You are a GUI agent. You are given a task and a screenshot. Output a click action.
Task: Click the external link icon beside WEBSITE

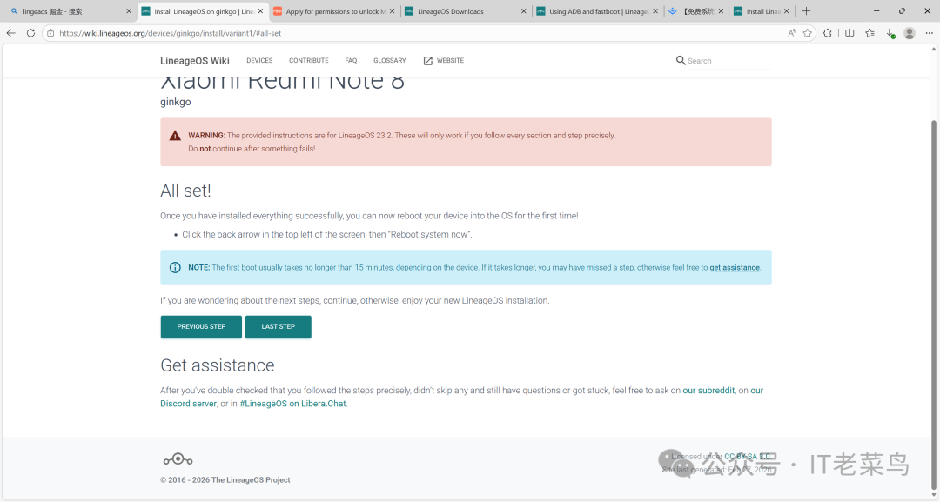point(428,61)
